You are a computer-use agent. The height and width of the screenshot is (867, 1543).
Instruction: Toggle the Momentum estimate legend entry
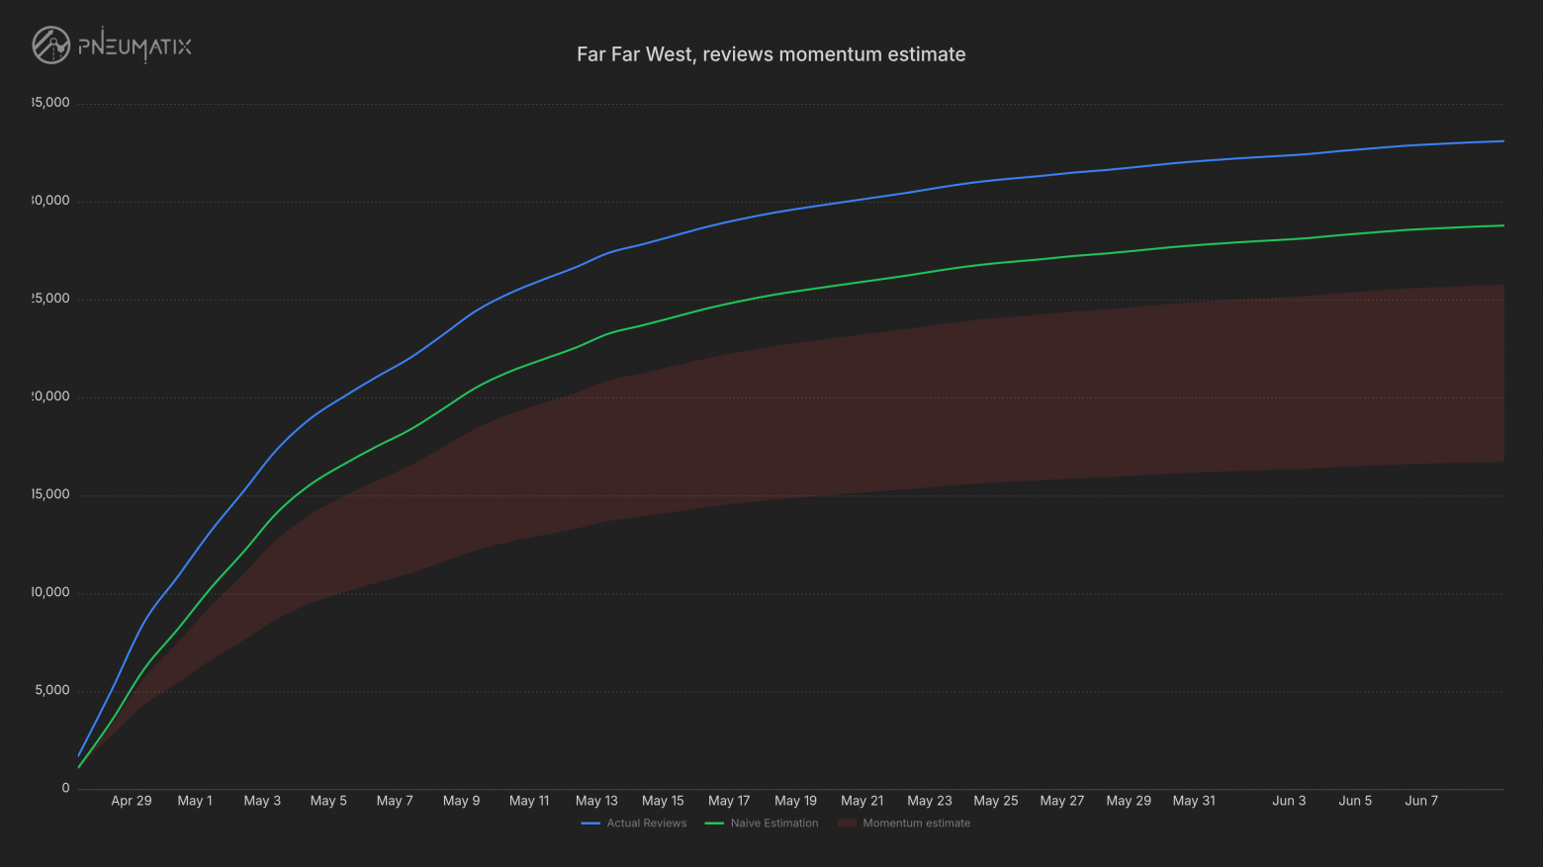click(x=904, y=823)
